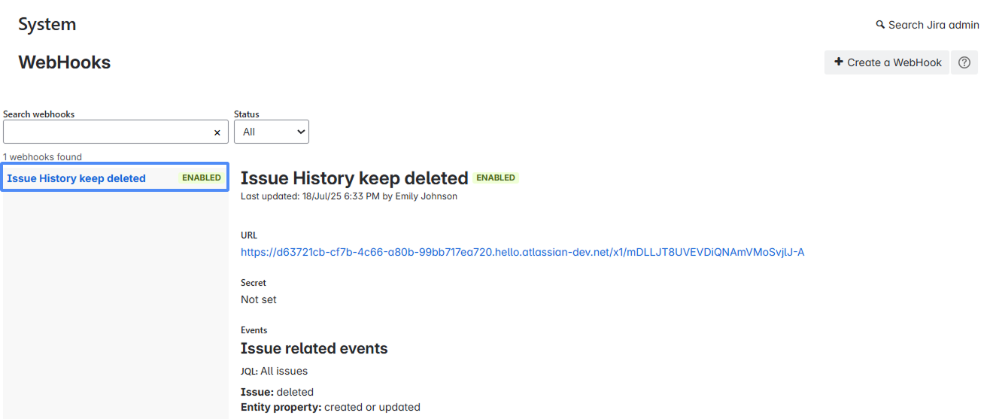990x419 pixels.
Task: Focus the Search webhooks input field
Action: point(105,132)
